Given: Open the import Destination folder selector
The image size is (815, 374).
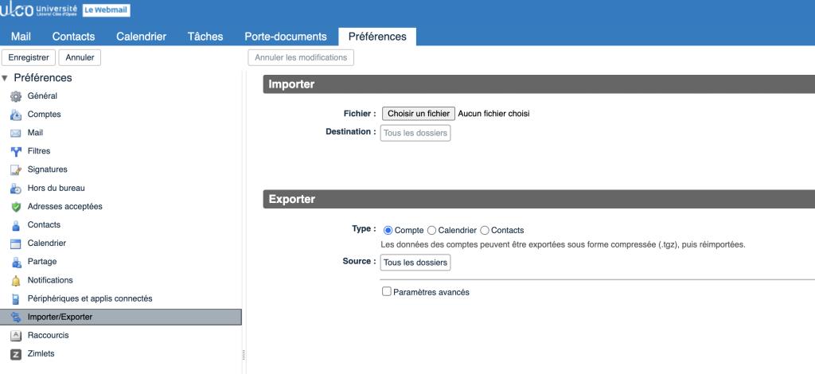Looking at the screenshot, I should click(x=415, y=133).
